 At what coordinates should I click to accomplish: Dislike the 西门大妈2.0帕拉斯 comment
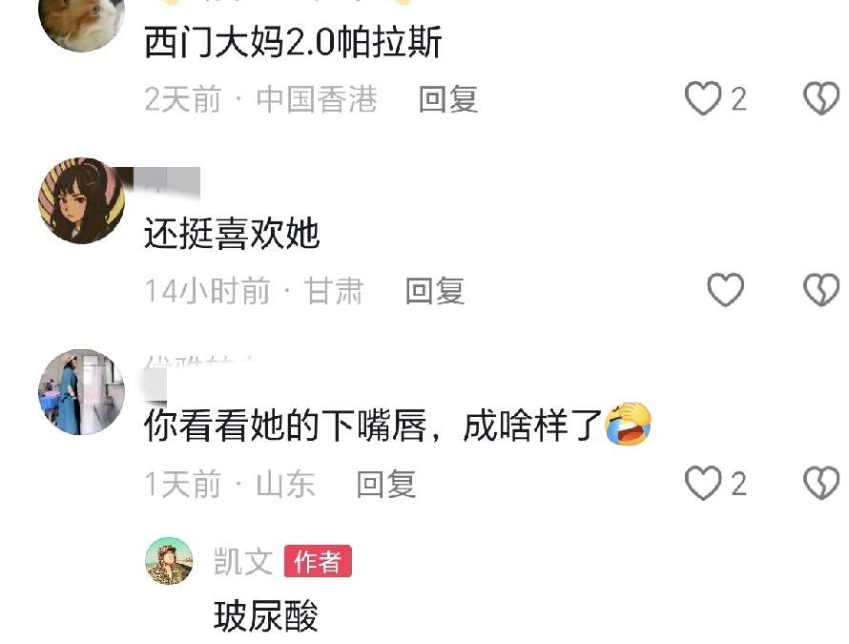pyautogui.click(x=820, y=98)
